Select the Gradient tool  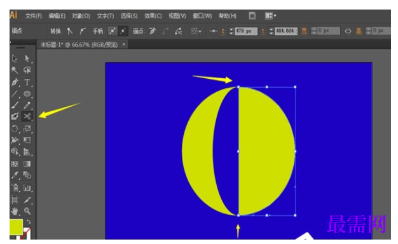27,163
